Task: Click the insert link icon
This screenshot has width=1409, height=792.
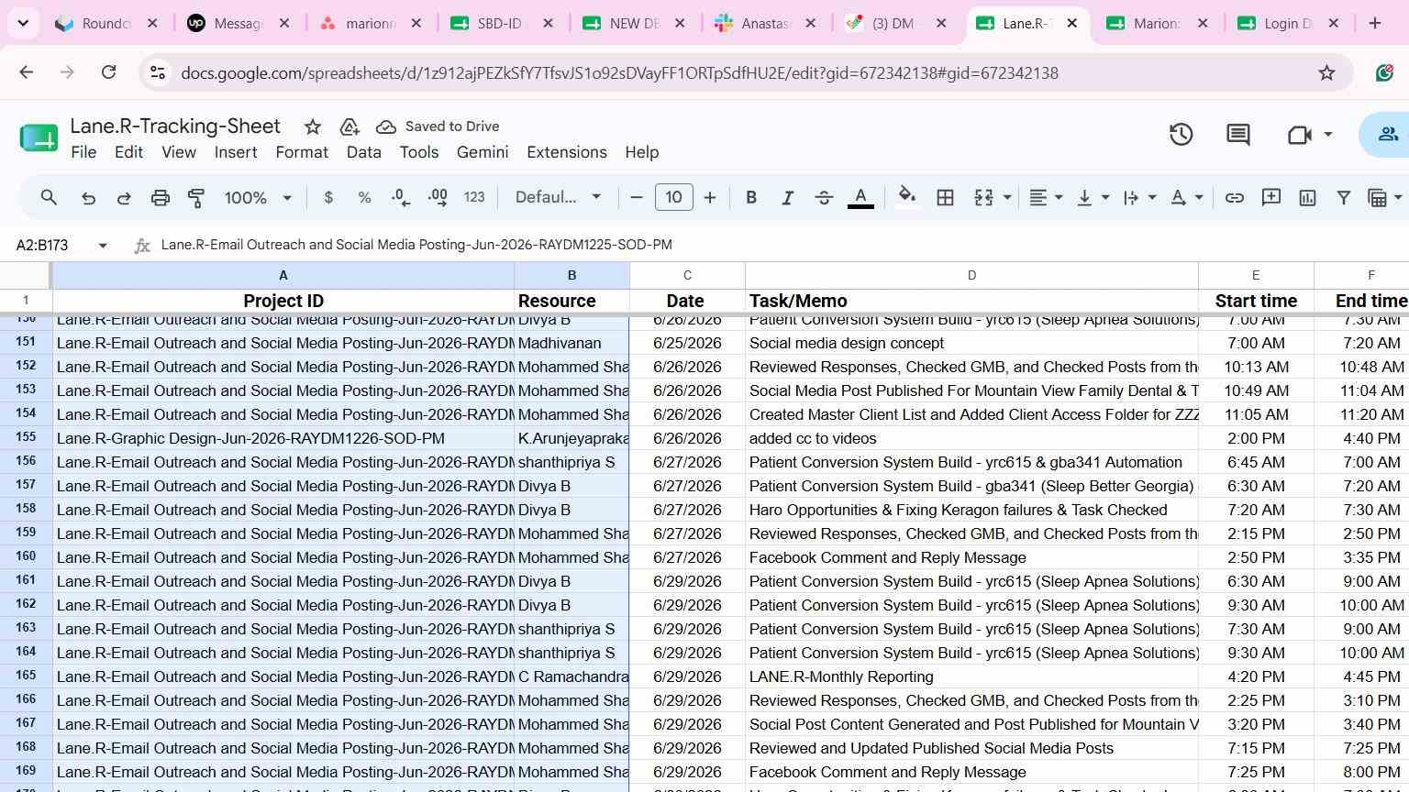Action: (x=1235, y=197)
